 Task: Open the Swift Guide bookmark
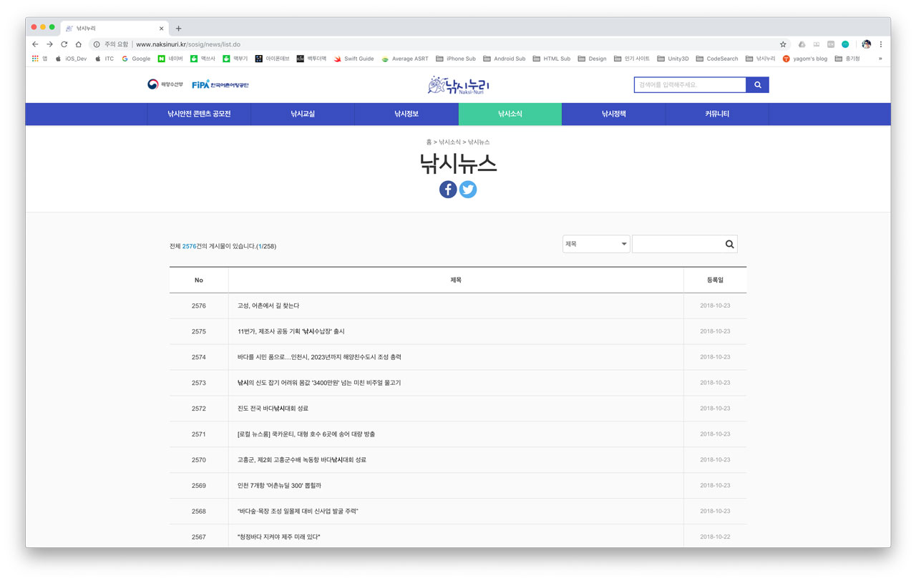[354, 59]
